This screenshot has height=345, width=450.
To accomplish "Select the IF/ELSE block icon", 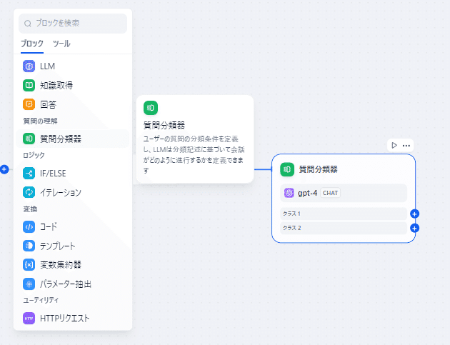I will tap(29, 173).
